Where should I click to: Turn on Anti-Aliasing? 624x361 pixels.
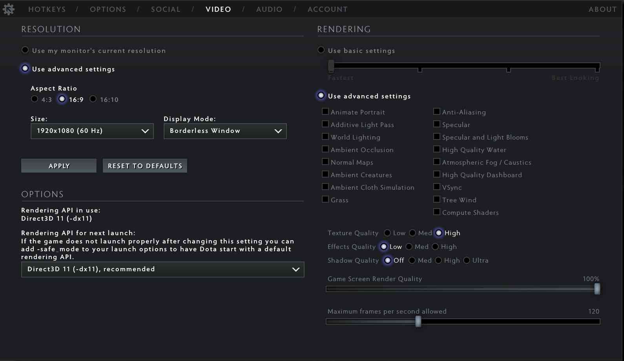[437, 112]
